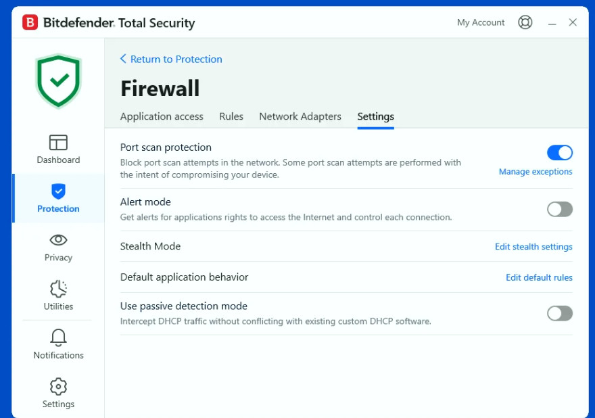Screen dimensions: 595x418
Task: Open the Rules tab
Action: [x=231, y=116]
